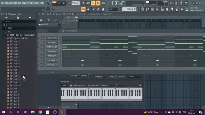Click the FTDK Hat 2 channel button

[x=52, y=51]
